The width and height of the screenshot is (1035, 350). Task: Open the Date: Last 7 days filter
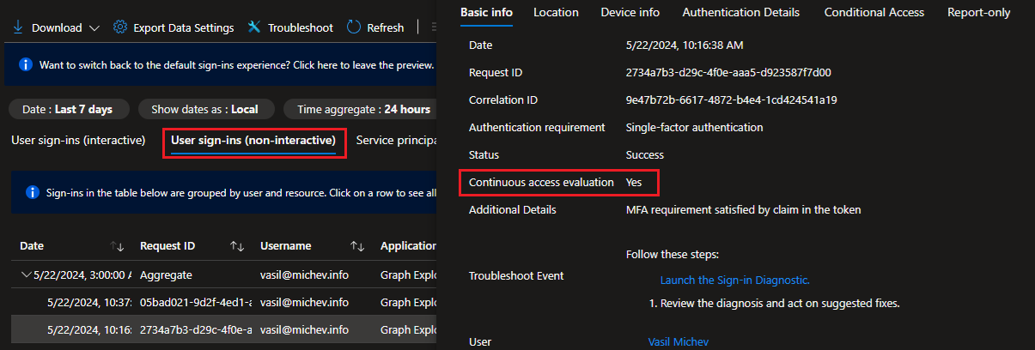(x=67, y=109)
